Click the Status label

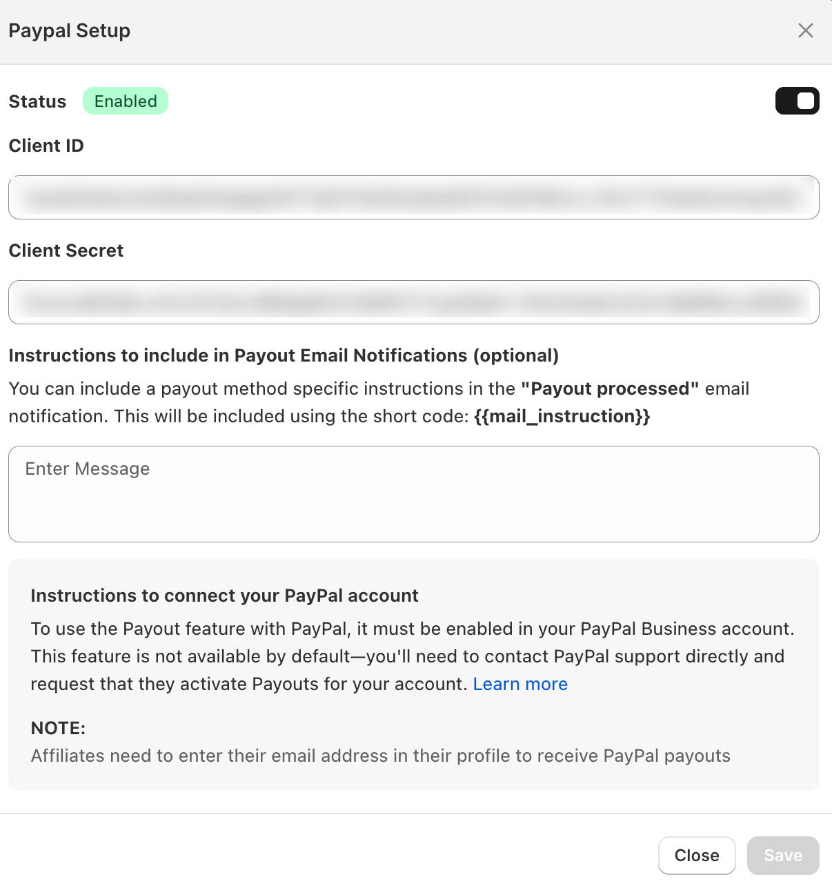pos(37,101)
